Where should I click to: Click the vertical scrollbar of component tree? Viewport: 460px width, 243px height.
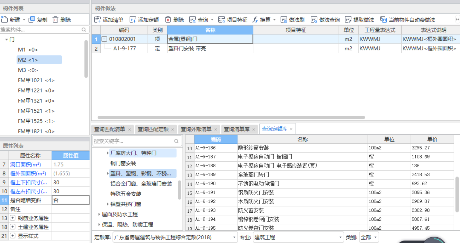pos(86,59)
